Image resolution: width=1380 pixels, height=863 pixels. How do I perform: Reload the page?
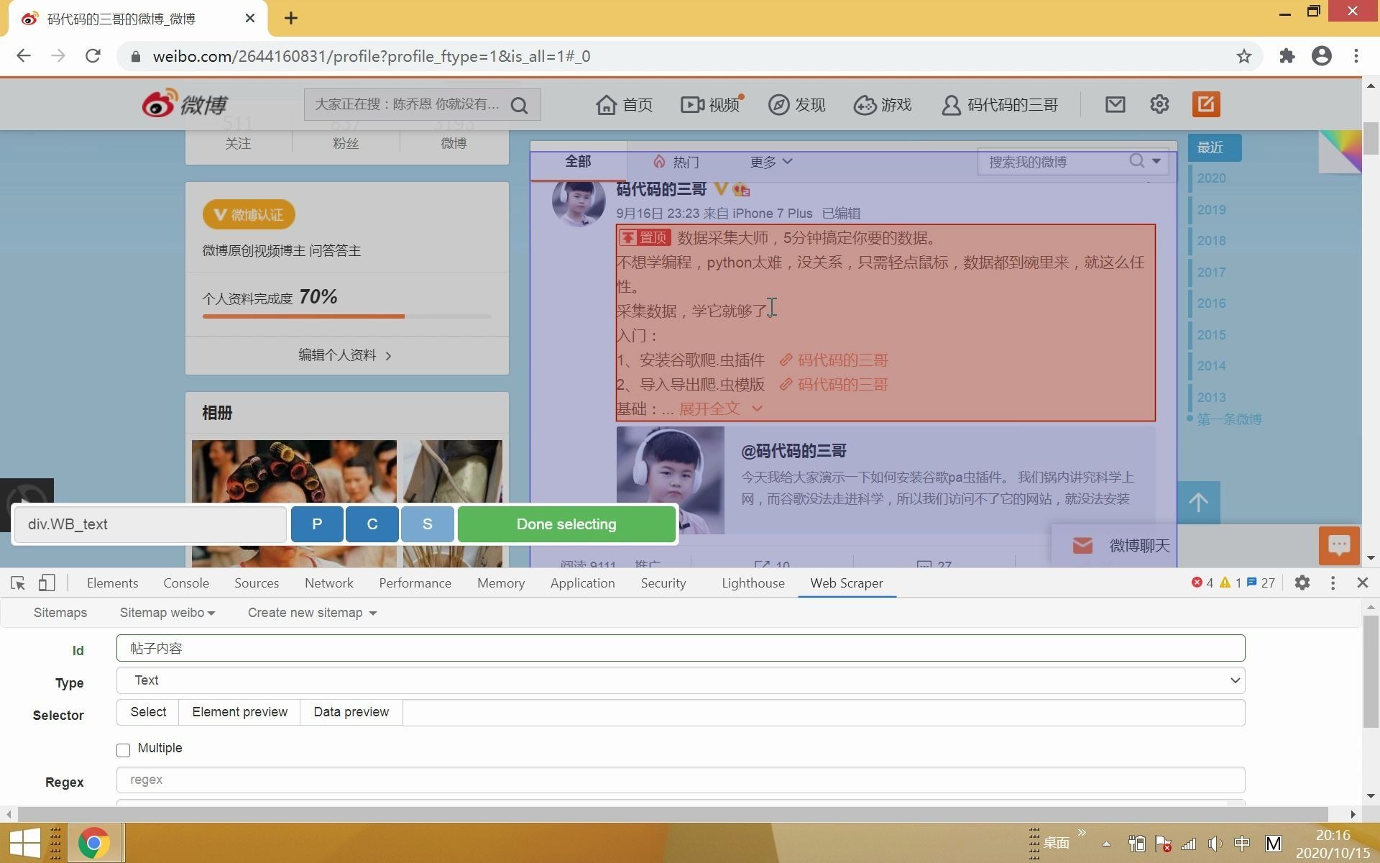[93, 56]
